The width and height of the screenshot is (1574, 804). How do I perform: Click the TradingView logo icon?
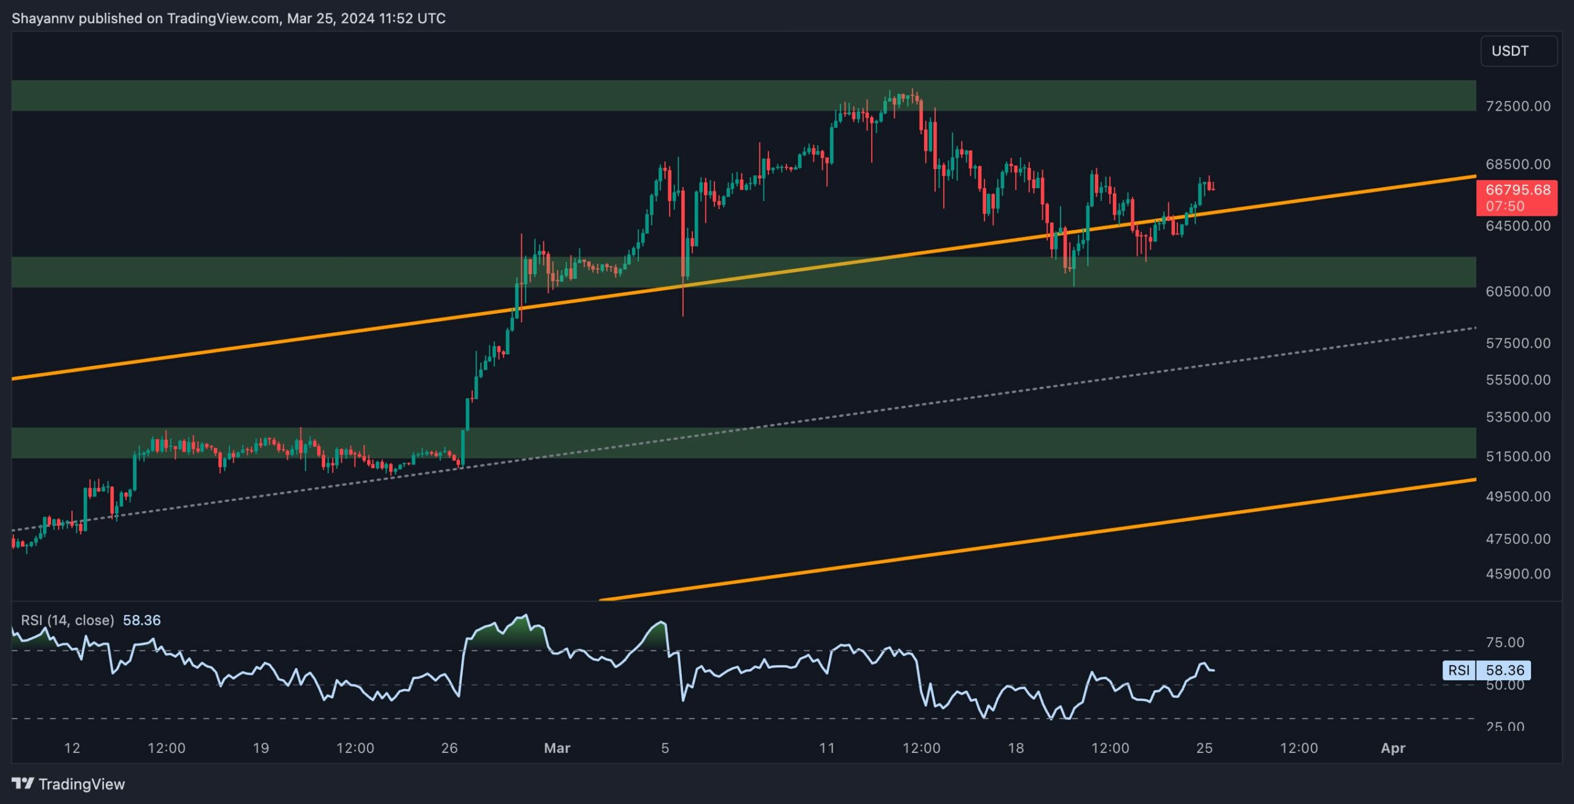23,783
